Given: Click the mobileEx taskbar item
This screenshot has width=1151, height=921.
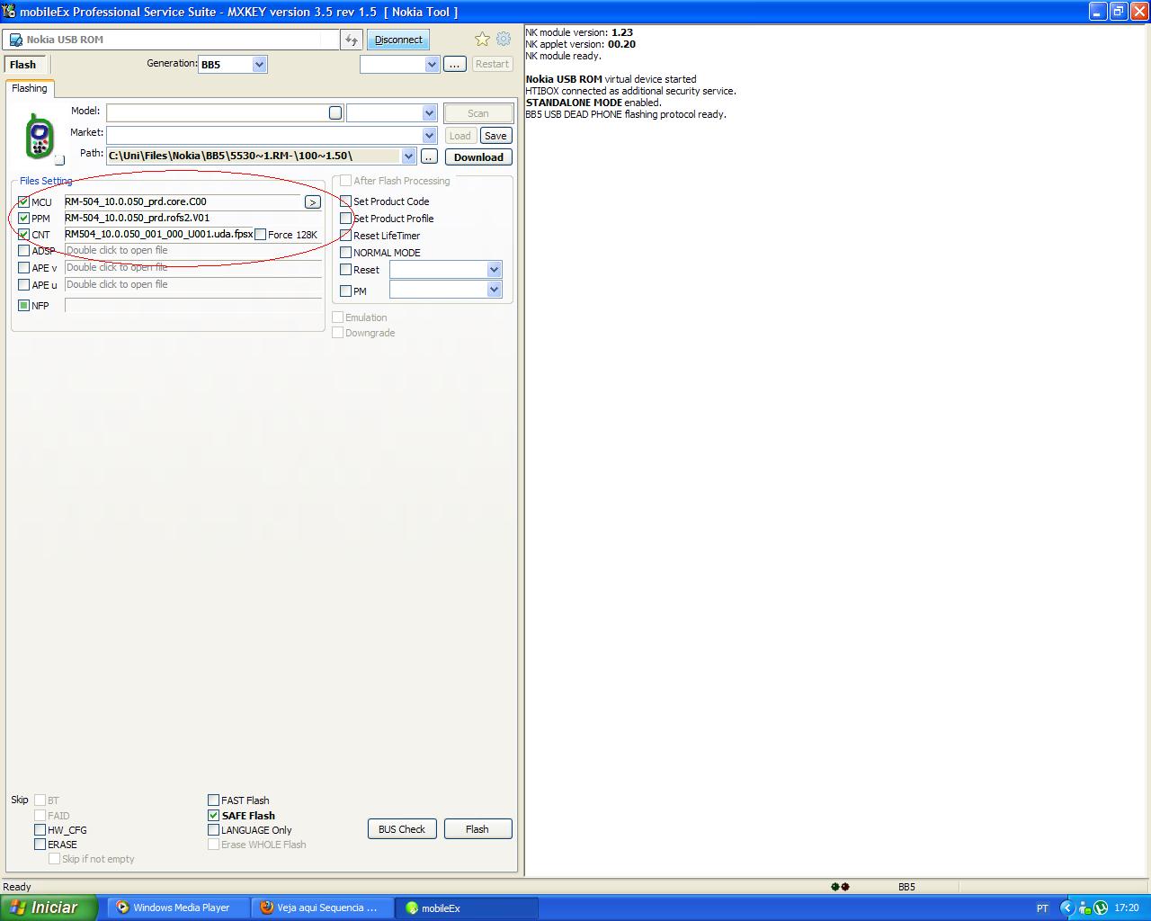Looking at the screenshot, I should pos(467,908).
